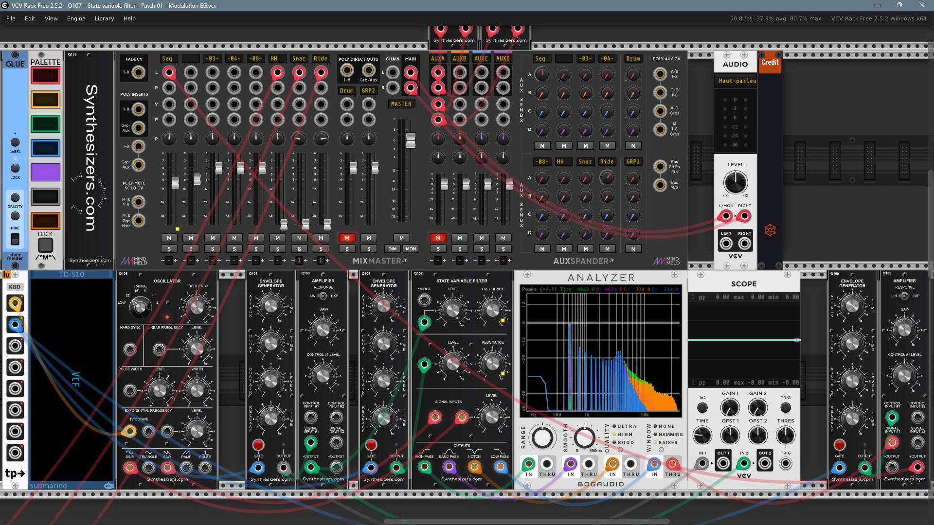The height and width of the screenshot is (525, 934).
Task: Solo the Ride channel on MixMaster
Action: pyautogui.click(x=321, y=249)
